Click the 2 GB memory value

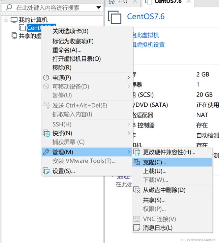tap(202, 74)
